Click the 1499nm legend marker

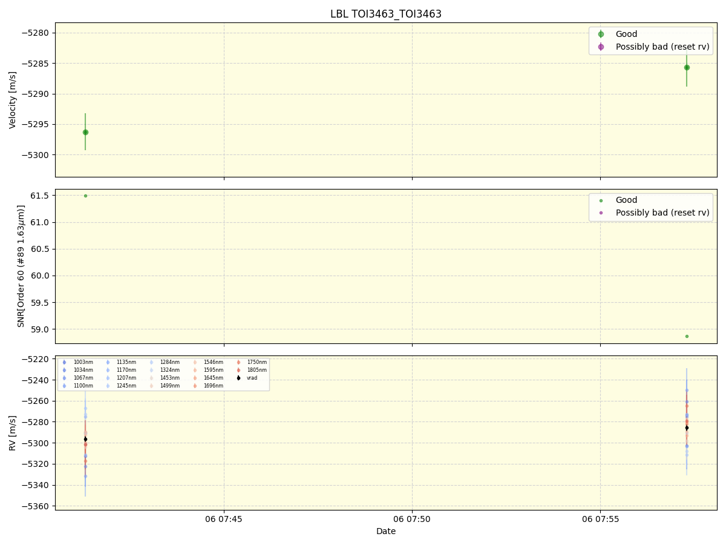click(x=151, y=386)
